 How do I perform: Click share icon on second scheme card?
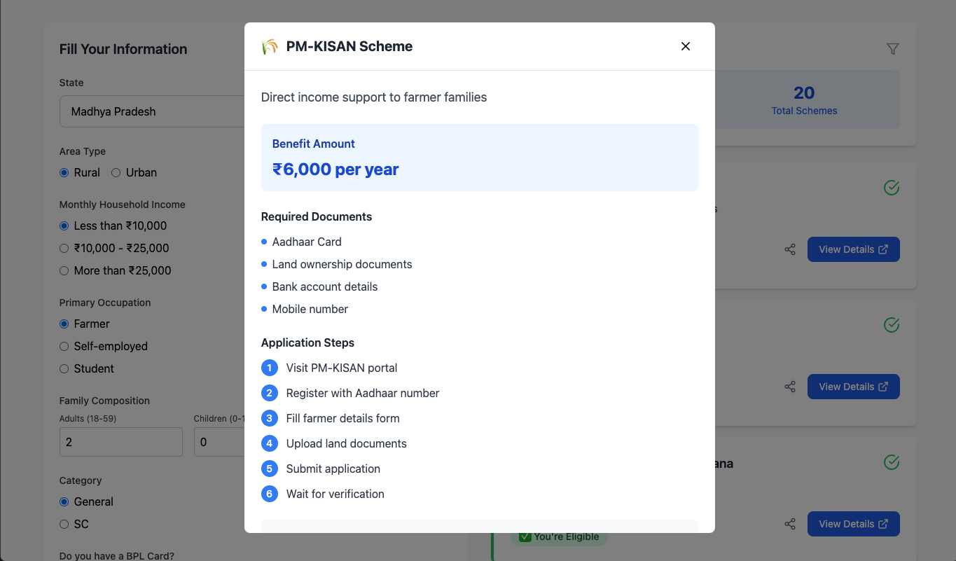(790, 387)
